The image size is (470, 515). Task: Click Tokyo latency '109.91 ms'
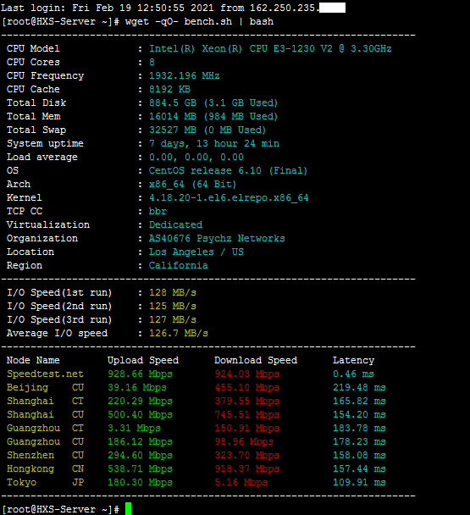point(359,482)
